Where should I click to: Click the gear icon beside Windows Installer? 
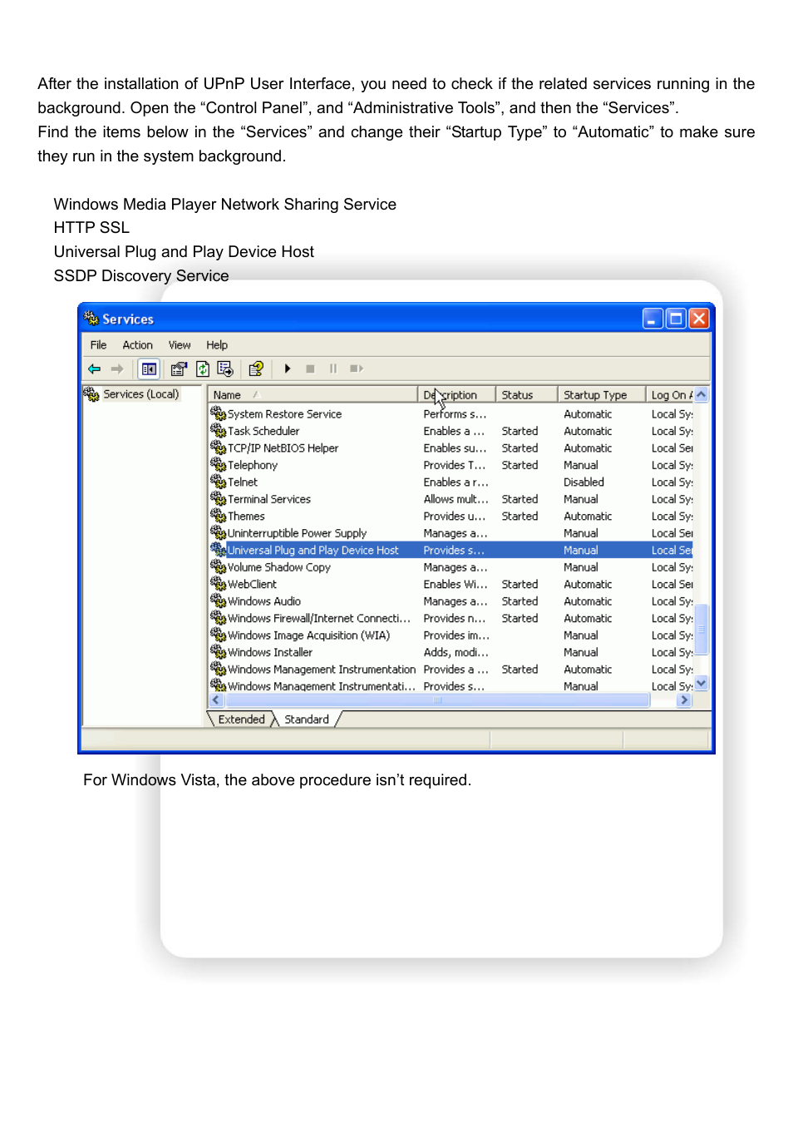[x=219, y=652]
